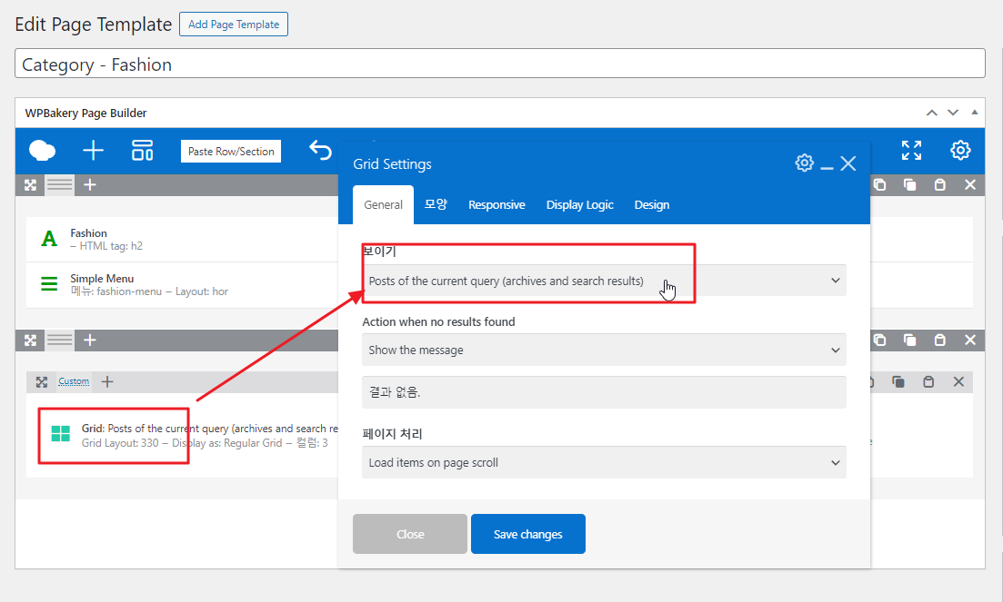The width and height of the screenshot is (1003, 602).
Task: Edit the 결과 없음 message field
Action: 604,392
